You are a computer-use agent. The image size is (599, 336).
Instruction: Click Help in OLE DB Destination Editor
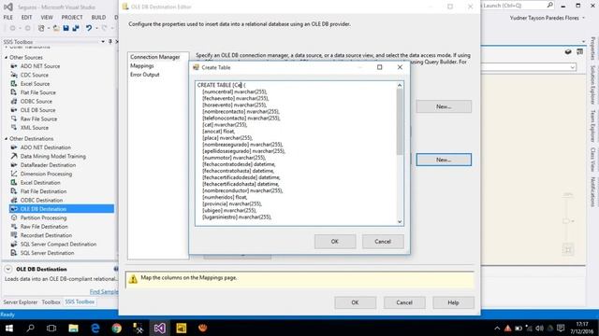click(453, 302)
